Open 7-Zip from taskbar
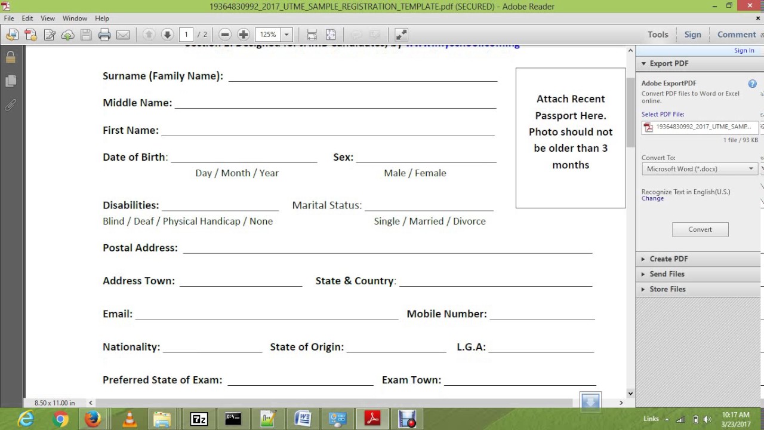764x430 pixels. (199, 419)
